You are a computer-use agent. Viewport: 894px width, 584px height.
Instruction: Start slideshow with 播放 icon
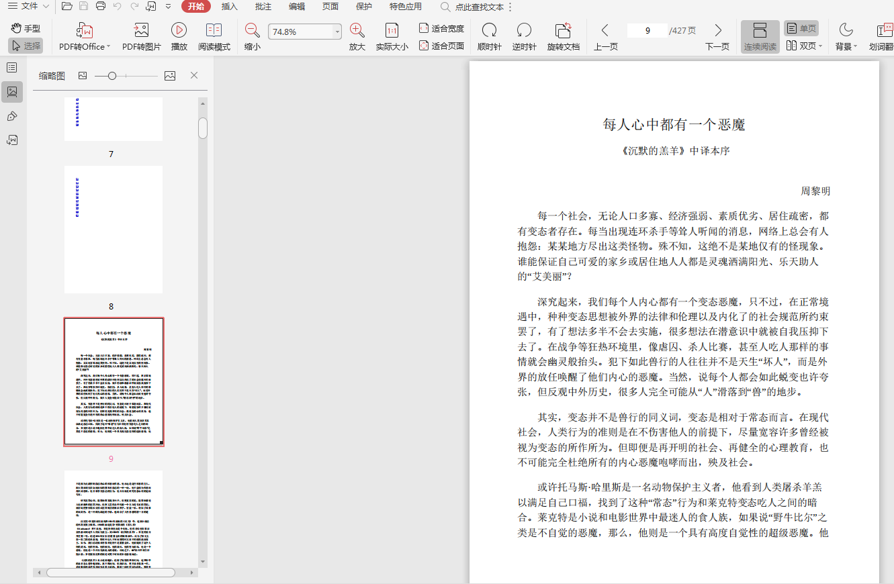179,31
